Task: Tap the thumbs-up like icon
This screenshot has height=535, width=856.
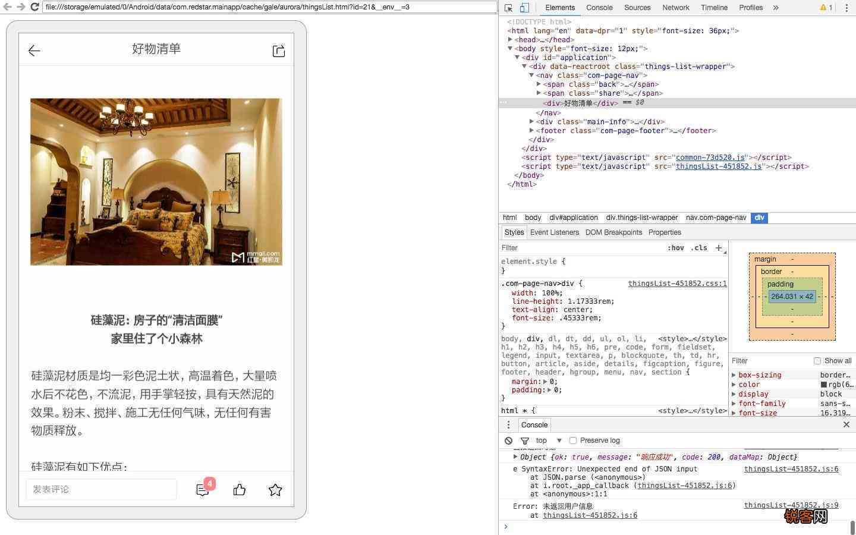Action: point(240,489)
